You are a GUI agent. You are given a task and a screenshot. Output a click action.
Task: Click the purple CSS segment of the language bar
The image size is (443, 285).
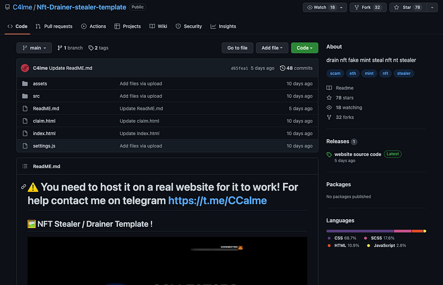pos(360,231)
